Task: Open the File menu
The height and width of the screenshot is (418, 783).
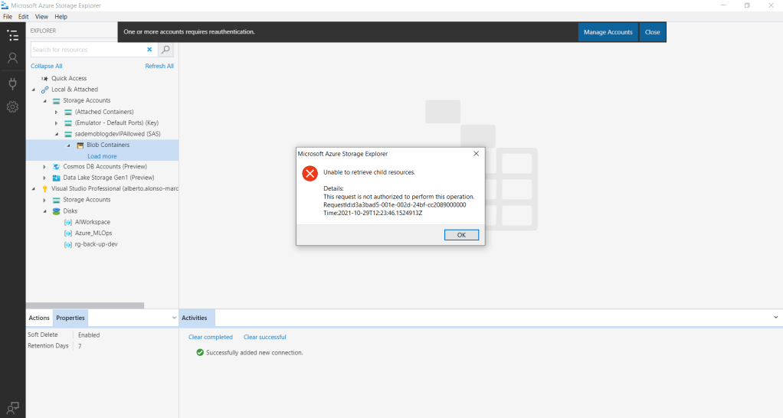Action: (8, 16)
